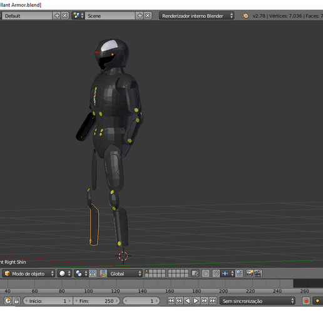
Task: Click the Início start frame field
Action: point(48,301)
